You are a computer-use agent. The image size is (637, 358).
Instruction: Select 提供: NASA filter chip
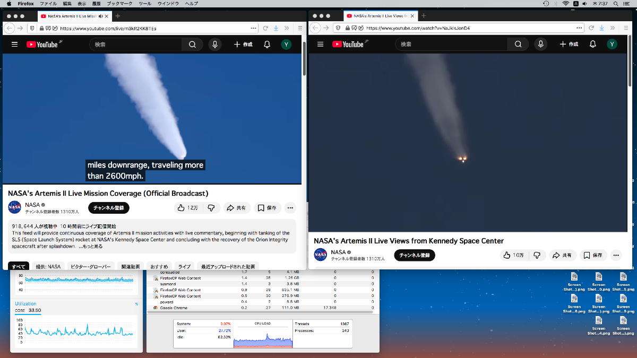tap(48, 267)
